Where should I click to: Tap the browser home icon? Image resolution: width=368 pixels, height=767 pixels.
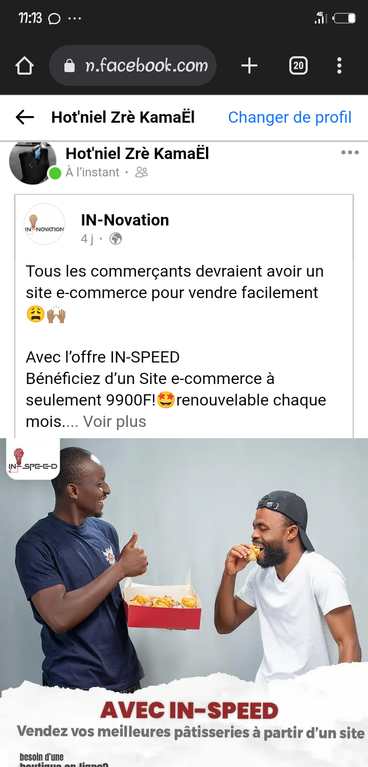[25, 66]
